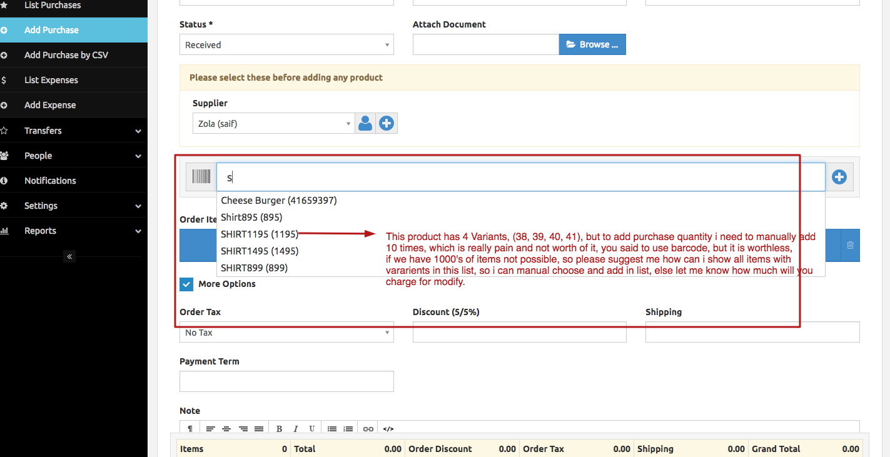Expand the Settings submenu

(x=74, y=206)
